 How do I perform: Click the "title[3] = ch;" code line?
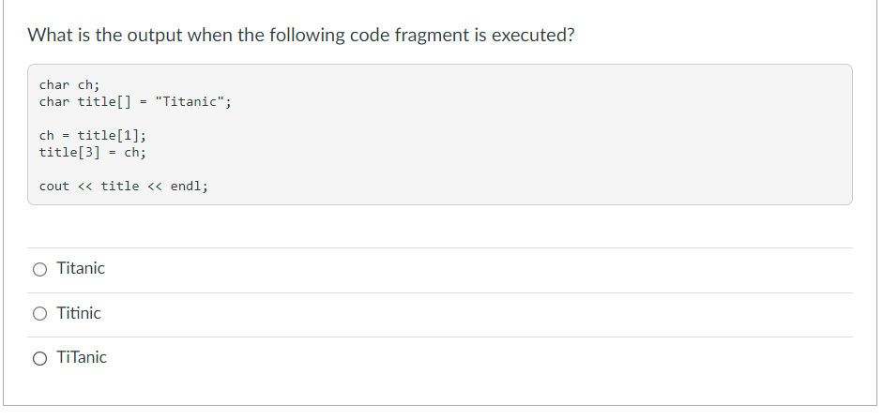coord(93,153)
